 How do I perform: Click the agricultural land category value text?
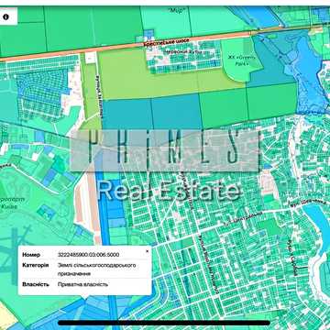click(97, 269)
